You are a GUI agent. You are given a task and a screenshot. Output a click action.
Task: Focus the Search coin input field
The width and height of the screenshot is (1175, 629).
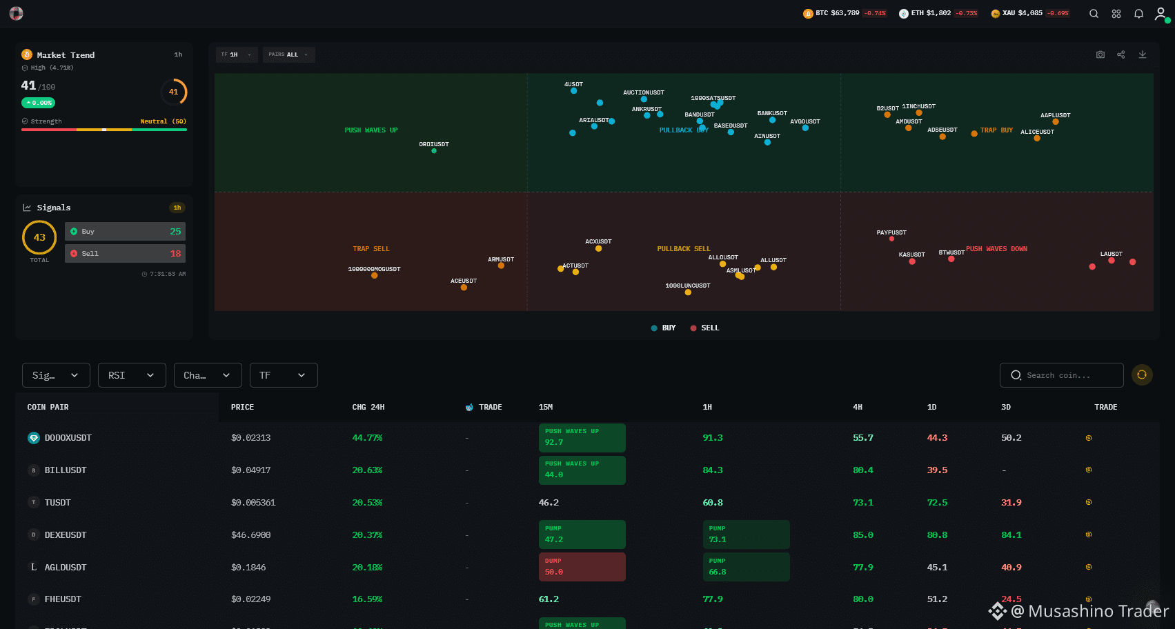pos(1062,375)
